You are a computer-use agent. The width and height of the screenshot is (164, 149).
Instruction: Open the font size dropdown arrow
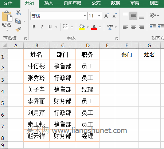[99, 16]
